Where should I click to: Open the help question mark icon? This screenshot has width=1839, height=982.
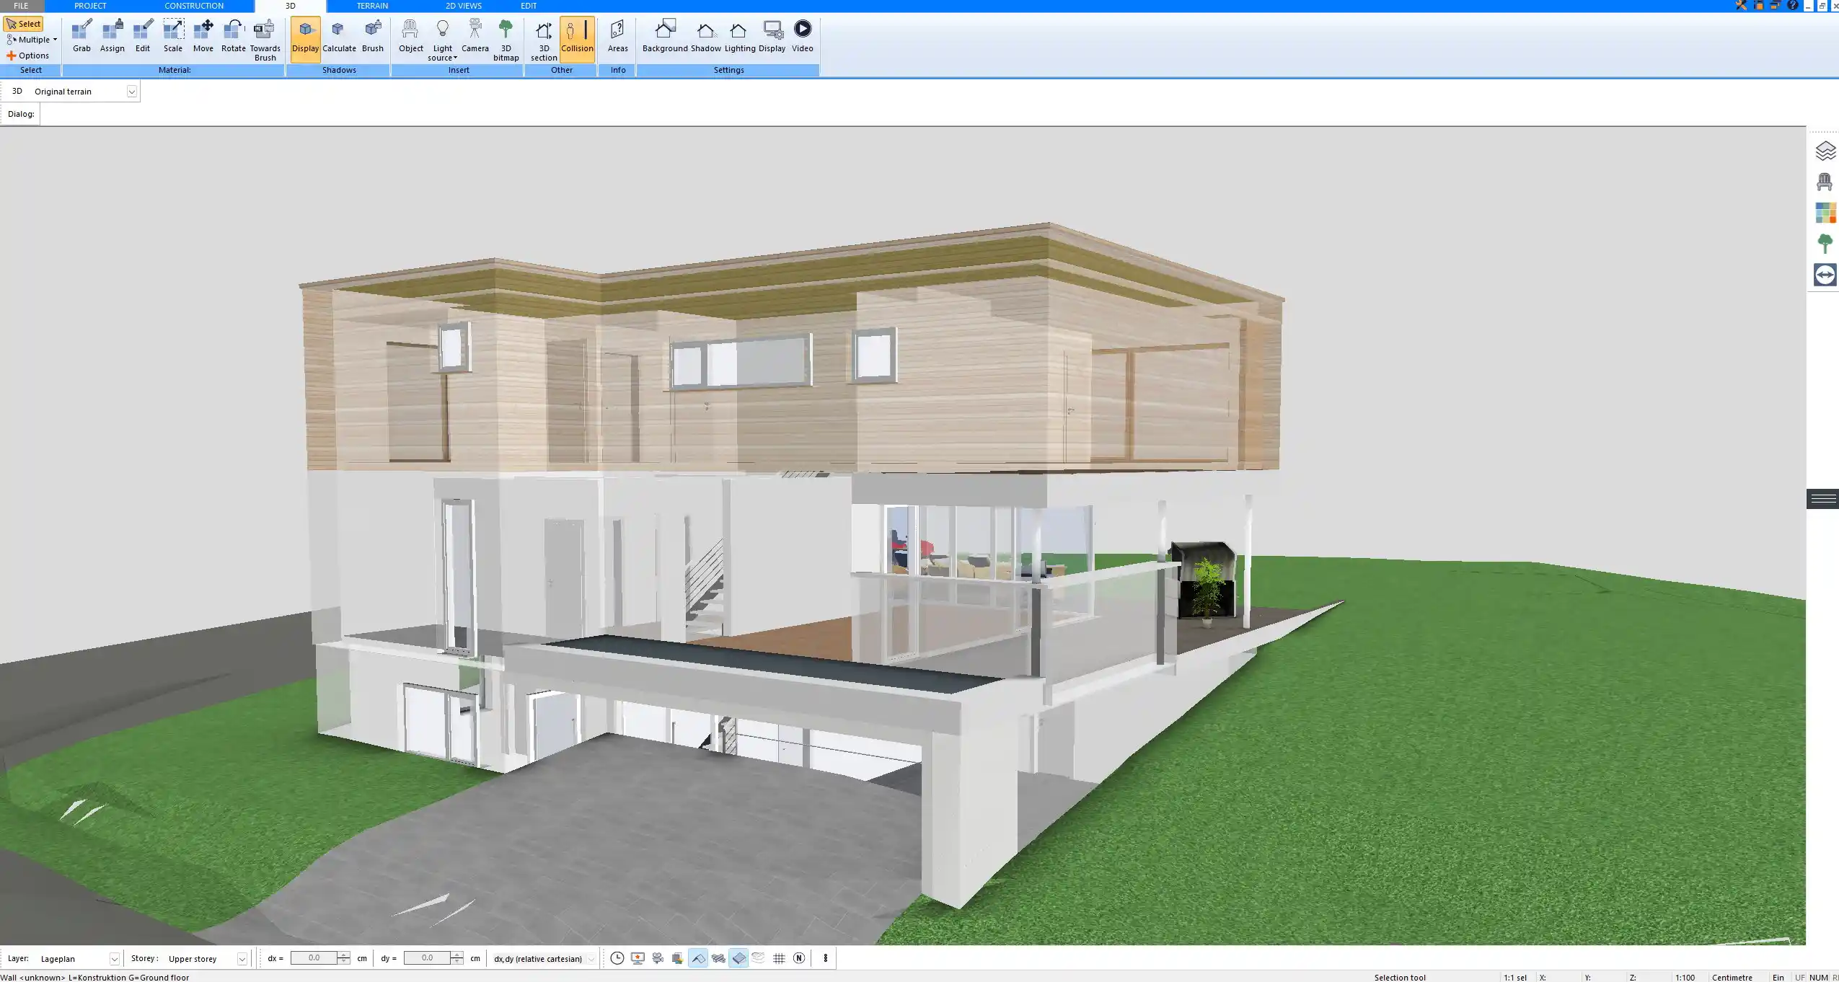(x=1793, y=5)
